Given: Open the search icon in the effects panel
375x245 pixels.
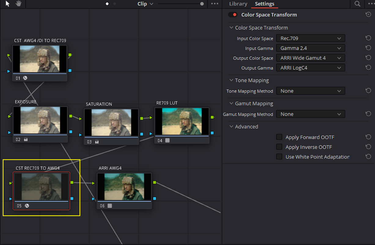Looking at the screenshot, I should [x=357, y=4].
